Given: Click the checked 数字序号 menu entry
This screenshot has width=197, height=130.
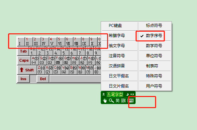Looking at the screenshot, I should click(155, 36).
